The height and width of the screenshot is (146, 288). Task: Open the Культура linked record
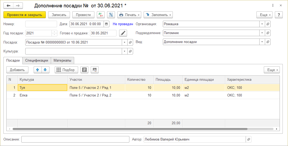(130, 51)
